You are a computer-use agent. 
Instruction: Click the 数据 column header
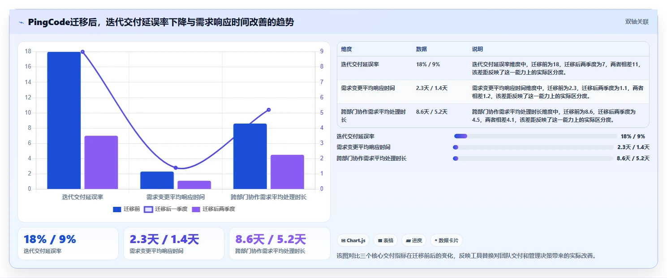coord(422,49)
